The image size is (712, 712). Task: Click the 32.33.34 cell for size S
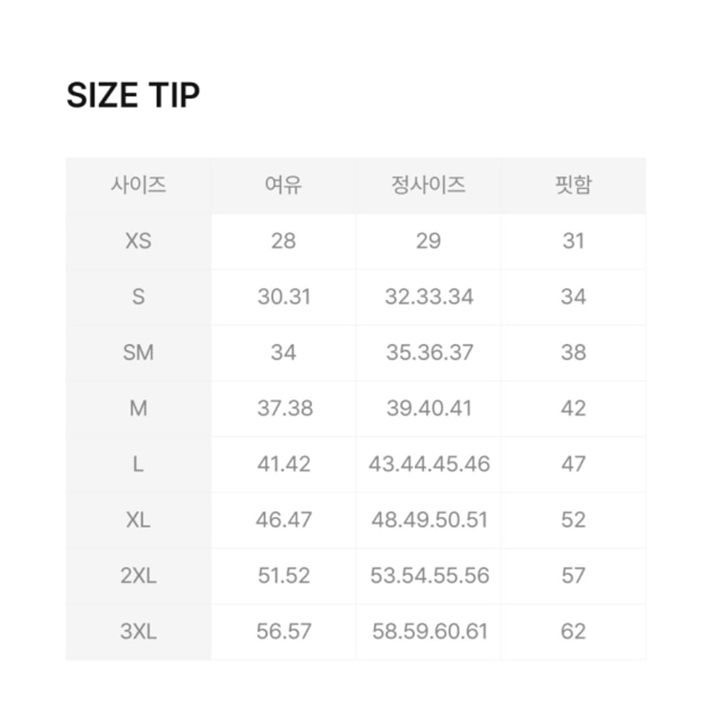click(x=429, y=297)
